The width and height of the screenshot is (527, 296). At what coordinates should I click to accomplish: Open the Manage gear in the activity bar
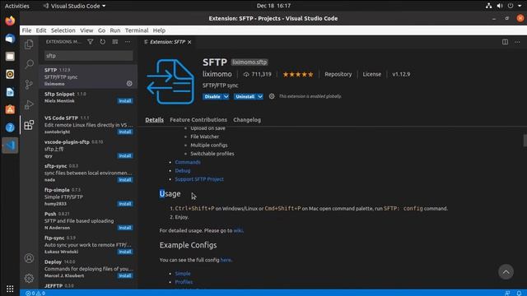[29, 278]
